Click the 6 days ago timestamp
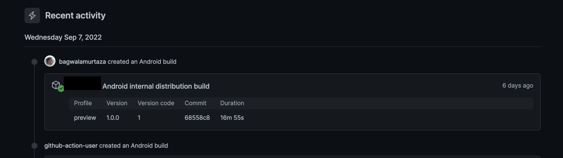Image resolution: width=563 pixels, height=158 pixels. tap(518, 85)
